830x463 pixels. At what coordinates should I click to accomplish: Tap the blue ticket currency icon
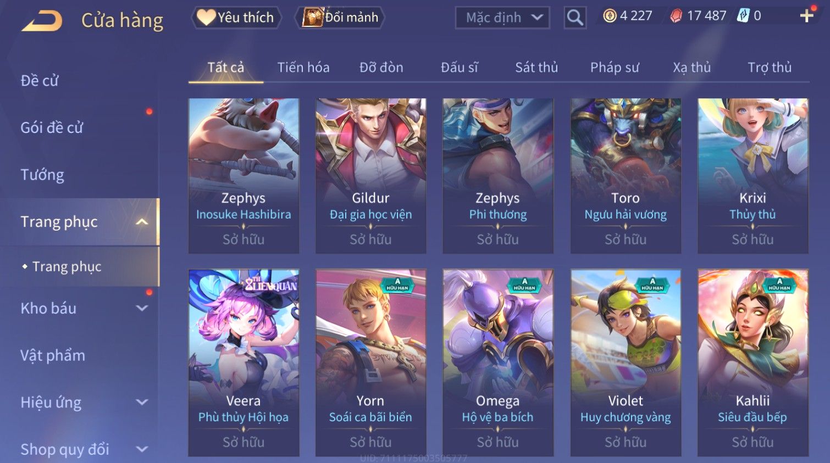click(743, 15)
